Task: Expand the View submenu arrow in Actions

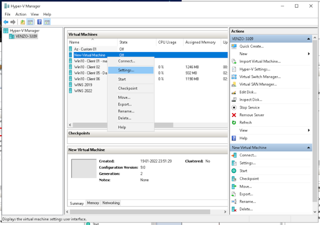Action: pyautogui.click(x=309, y=130)
